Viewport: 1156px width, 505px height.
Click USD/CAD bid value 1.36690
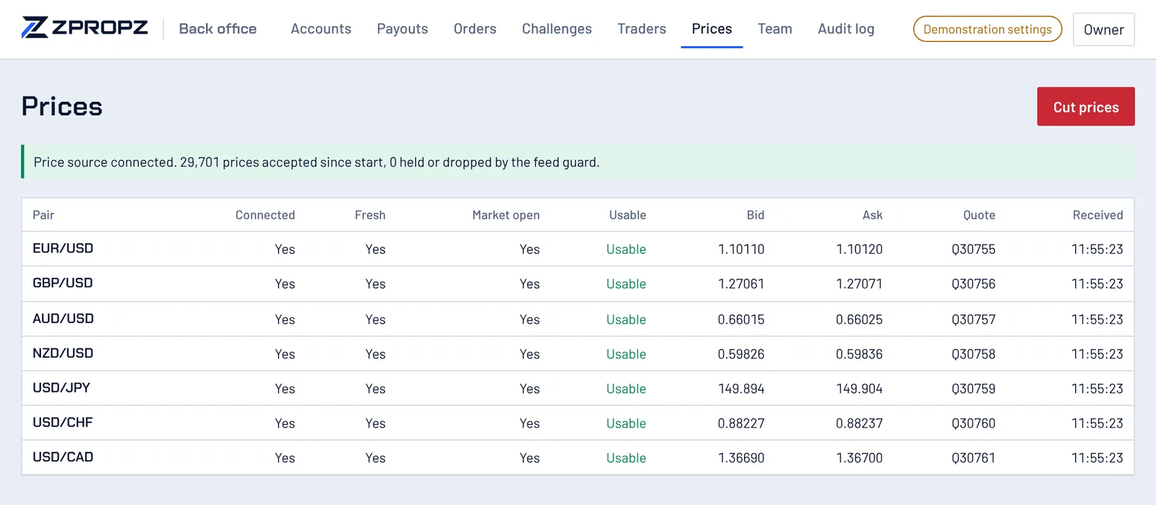741,457
